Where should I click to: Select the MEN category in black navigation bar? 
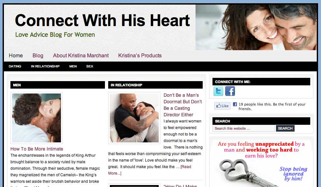[73, 66]
